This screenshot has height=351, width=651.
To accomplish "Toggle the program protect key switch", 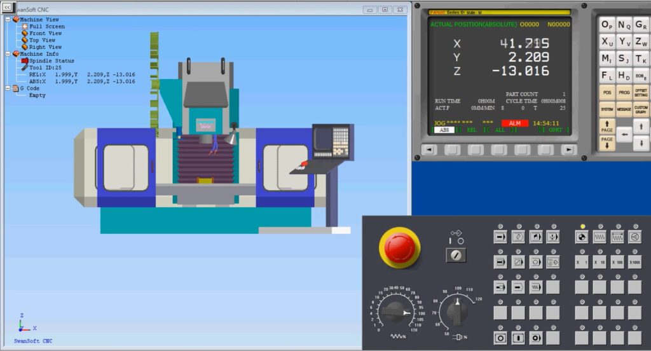I will tap(456, 255).
